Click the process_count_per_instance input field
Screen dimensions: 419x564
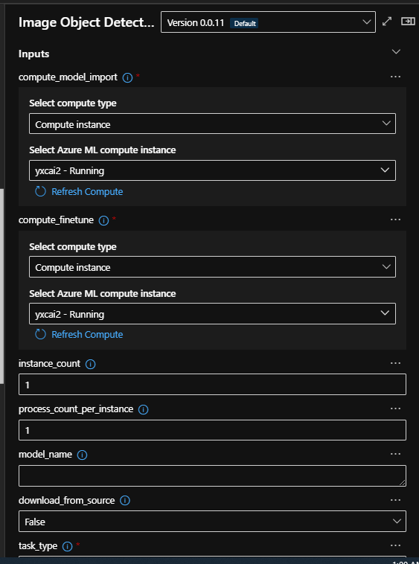212,430
